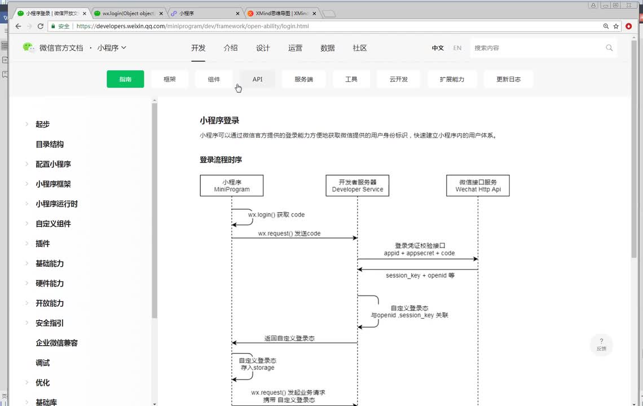Open the 服务端 section
This screenshot has width=643, height=406.
tap(304, 79)
